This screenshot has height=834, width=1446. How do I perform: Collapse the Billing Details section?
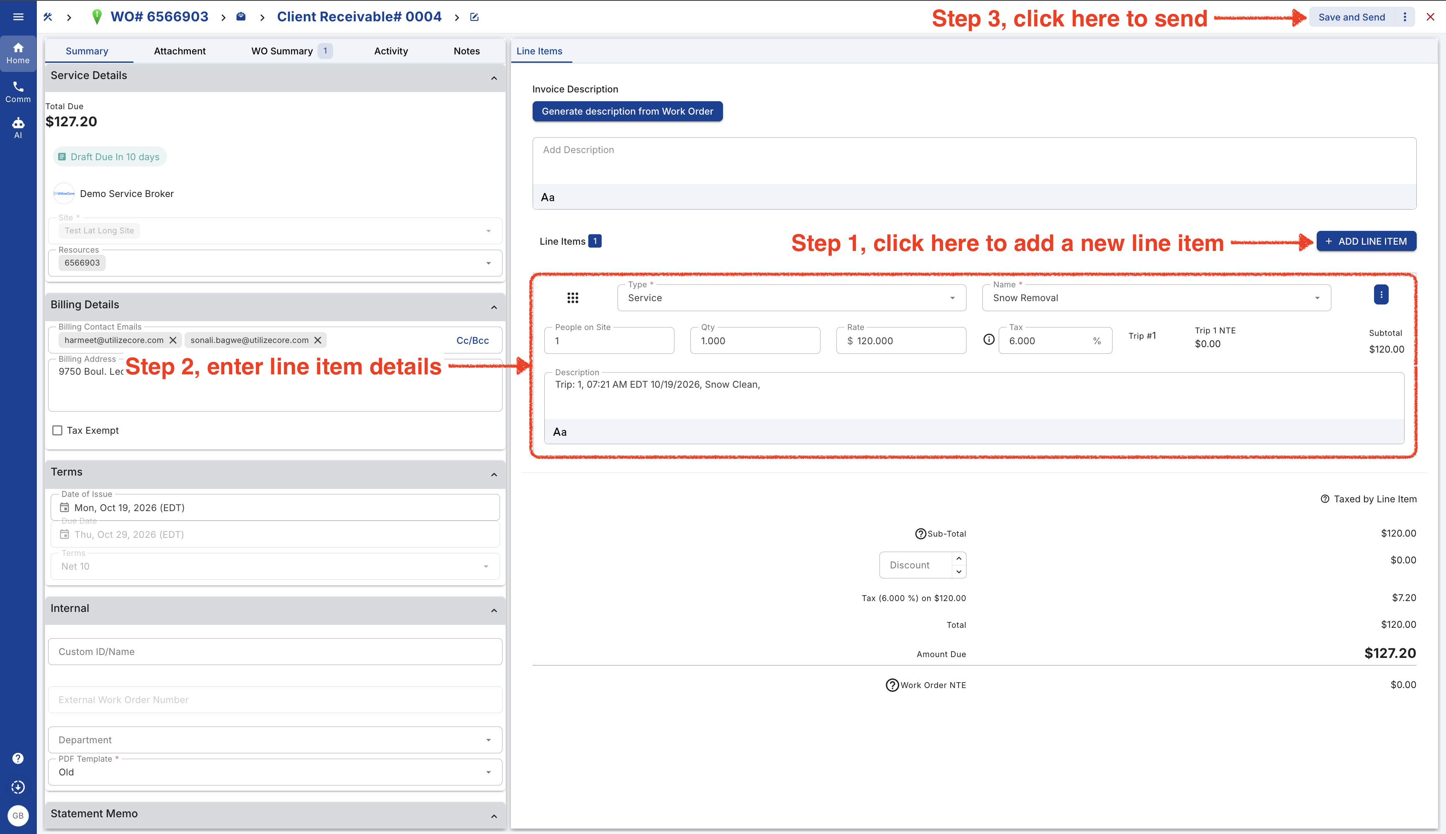coord(494,307)
